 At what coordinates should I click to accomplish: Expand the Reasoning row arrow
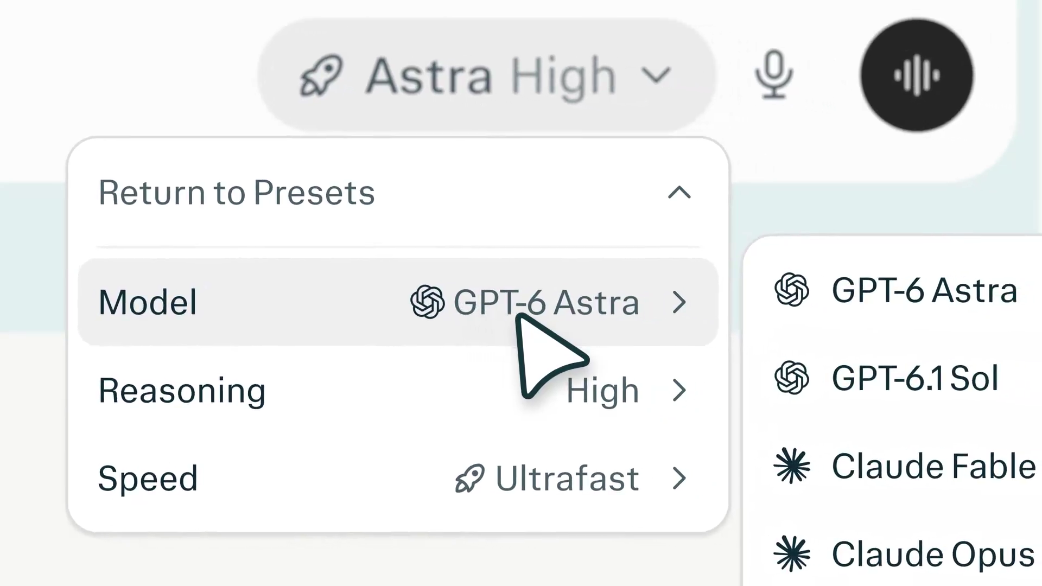(x=679, y=391)
